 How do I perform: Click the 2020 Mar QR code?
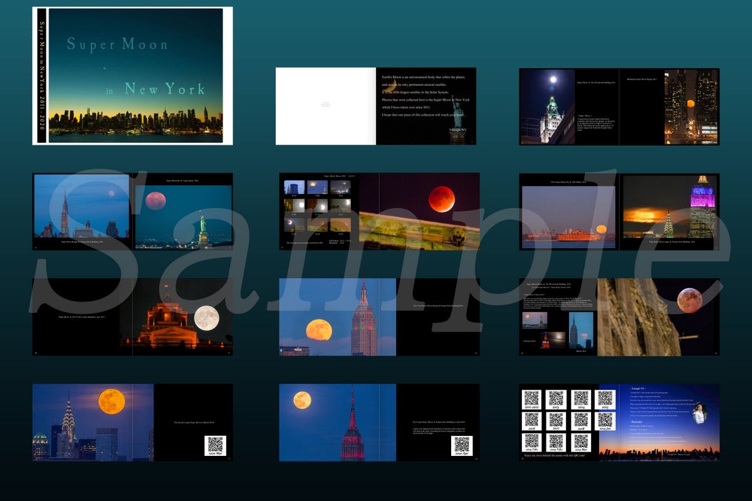pyautogui.click(x=215, y=445)
